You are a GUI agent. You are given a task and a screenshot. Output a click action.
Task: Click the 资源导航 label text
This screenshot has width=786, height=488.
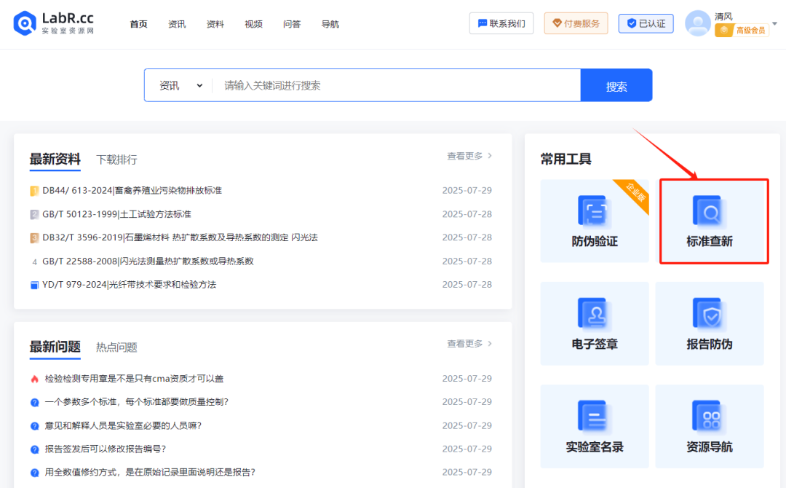pyautogui.click(x=710, y=447)
